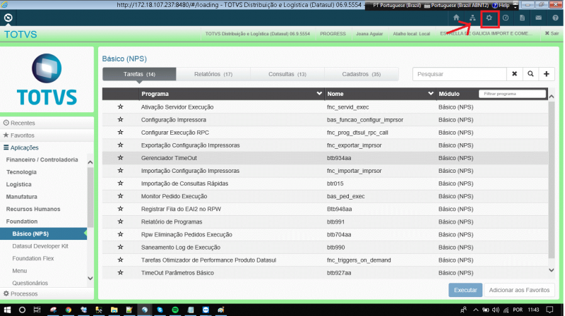The width and height of the screenshot is (565, 316).
Task: Open the Home icon in top bar
Action: click(456, 18)
